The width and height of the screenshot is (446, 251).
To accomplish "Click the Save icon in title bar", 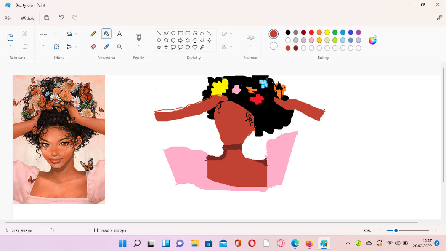I will [x=47, y=18].
